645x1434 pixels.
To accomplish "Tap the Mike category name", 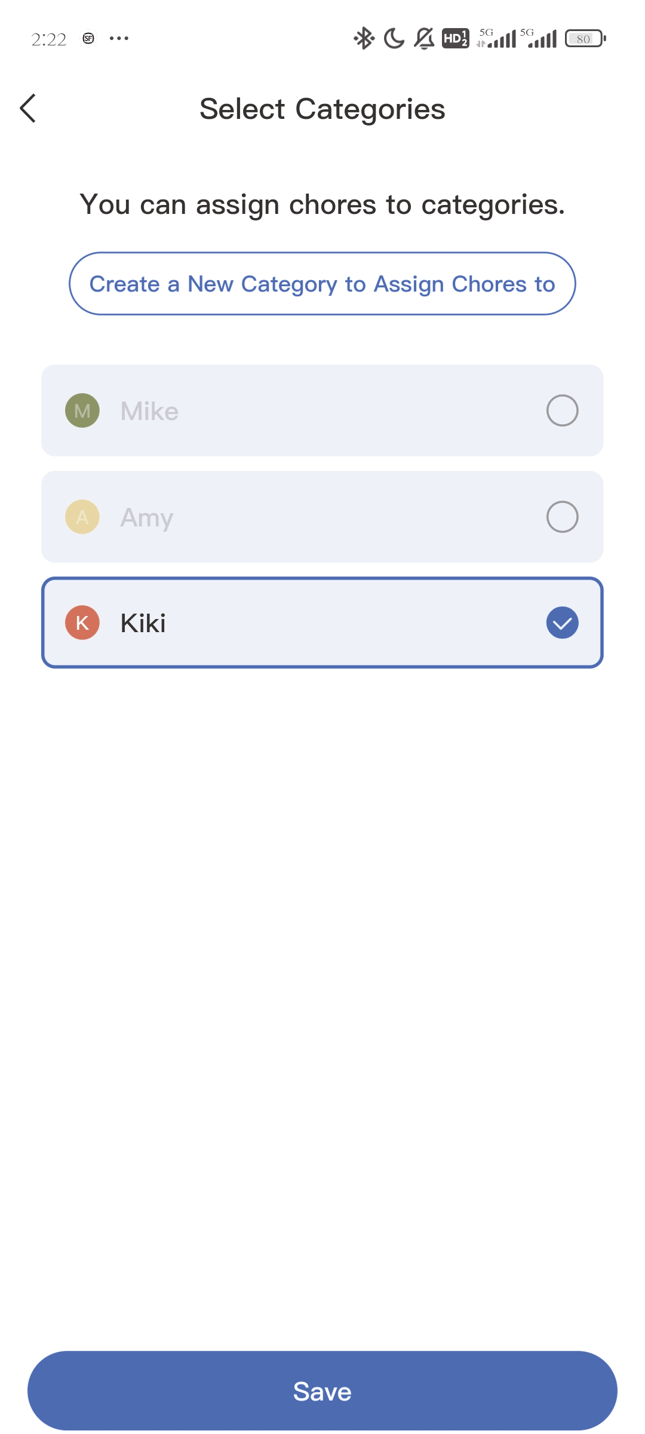I will (x=149, y=411).
